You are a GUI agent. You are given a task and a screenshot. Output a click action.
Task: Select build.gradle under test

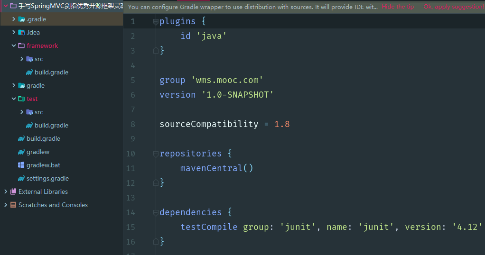51,126
